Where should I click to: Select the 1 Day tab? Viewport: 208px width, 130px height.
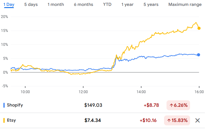[x=9, y=4]
